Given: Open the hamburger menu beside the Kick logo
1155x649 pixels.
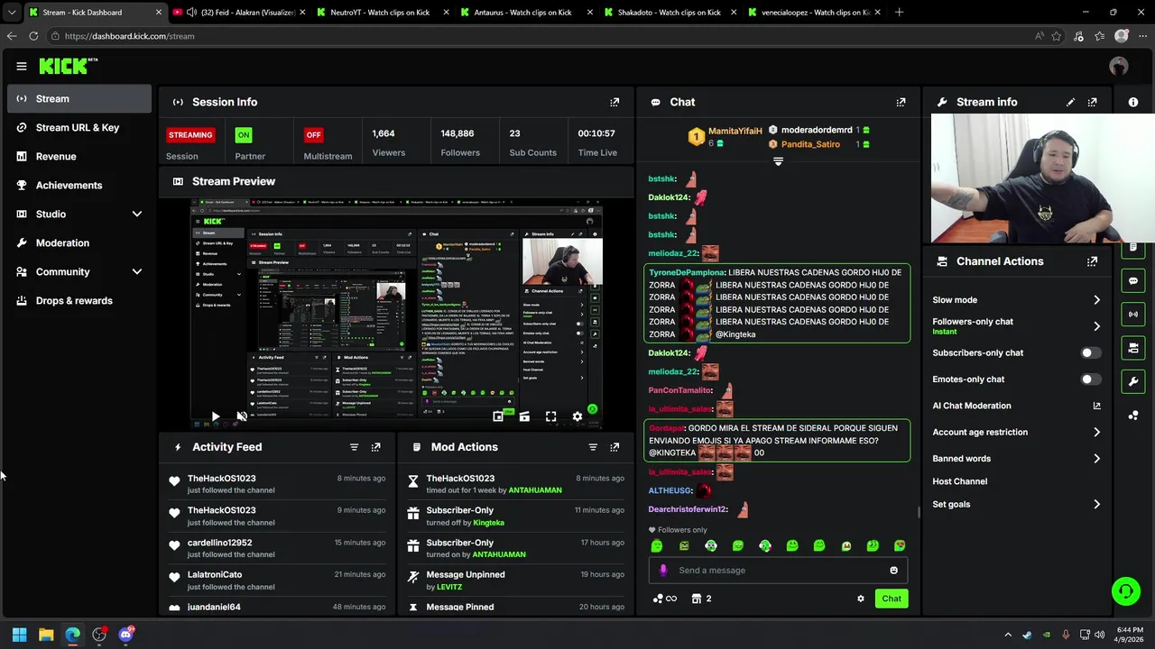Looking at the screenshot, I should (x=22, y=66).
